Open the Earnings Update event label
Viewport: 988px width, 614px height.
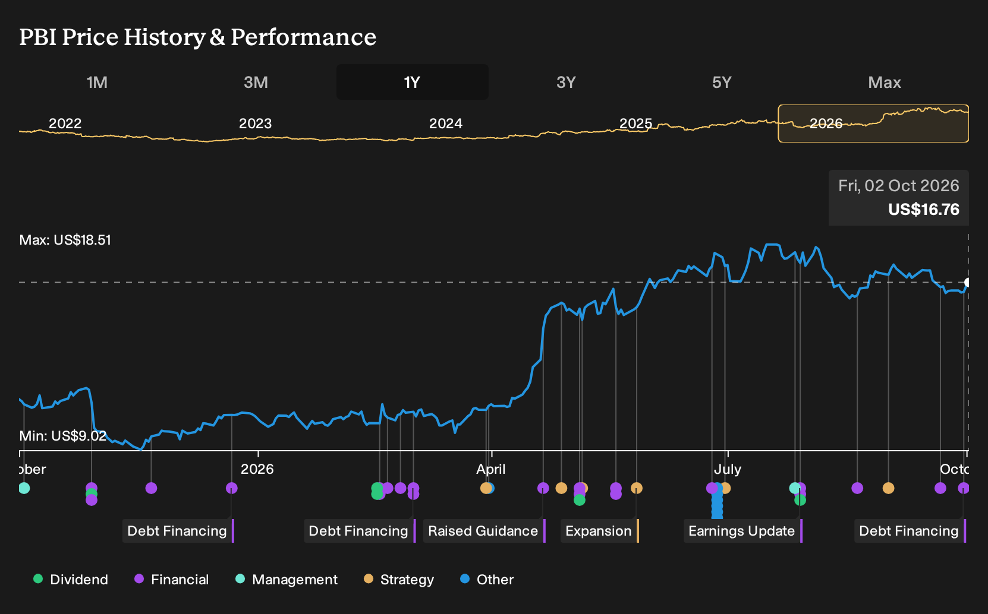coord(743,531)
